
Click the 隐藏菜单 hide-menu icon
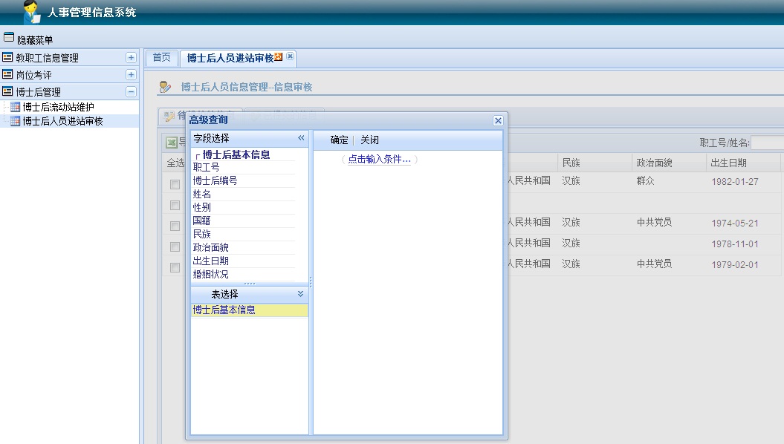click(x=9, y=38)
